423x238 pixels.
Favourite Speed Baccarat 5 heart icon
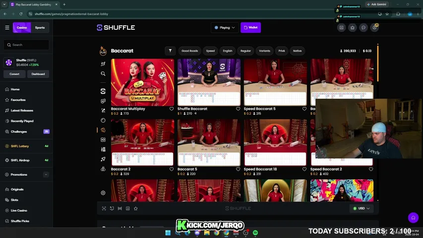[x=304, y=109]
